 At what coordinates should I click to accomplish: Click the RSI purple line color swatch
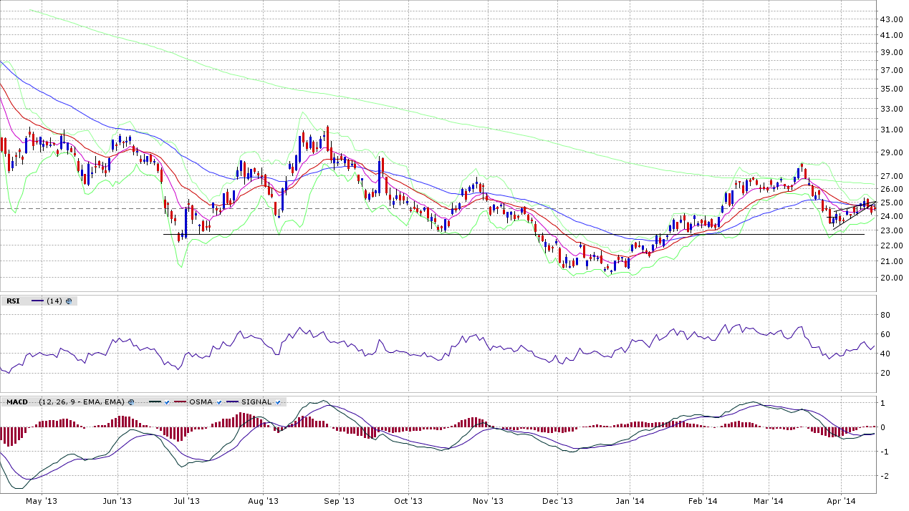coord(37,301)
